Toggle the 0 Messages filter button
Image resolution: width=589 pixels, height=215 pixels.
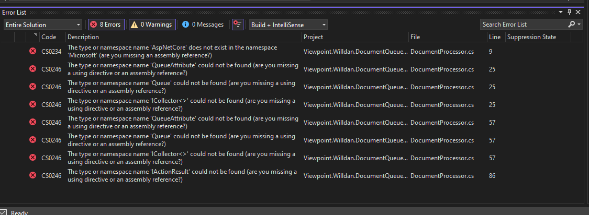pyautogui.click(x=203, y=25)
